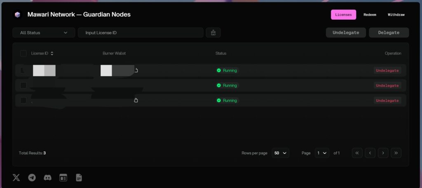Image resolution: width=422 pixels, height=188 pixels.
Task: Click the clear filter broom icon
Action: [x=213, y=33]
